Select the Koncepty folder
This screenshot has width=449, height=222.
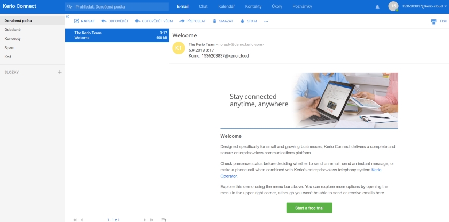point(33,38)
